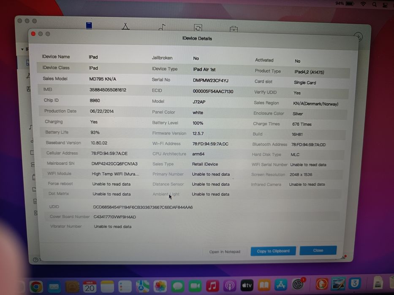Viewport: 394px width, 295px height.
Task: Select Serial No value DMPMW23CF4YJ
Action: pyautogui.click(x=211, y=80)
